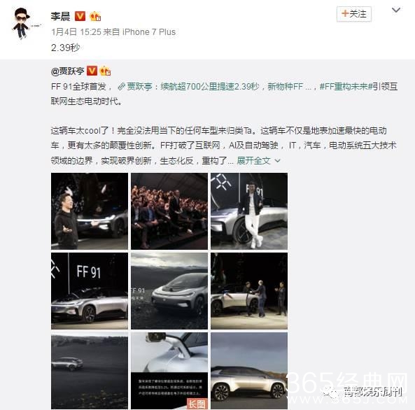Click membership crown badge beside 贾跃亭
The height and width of the screenshot is (410, 415).
(x=105, y=71)
